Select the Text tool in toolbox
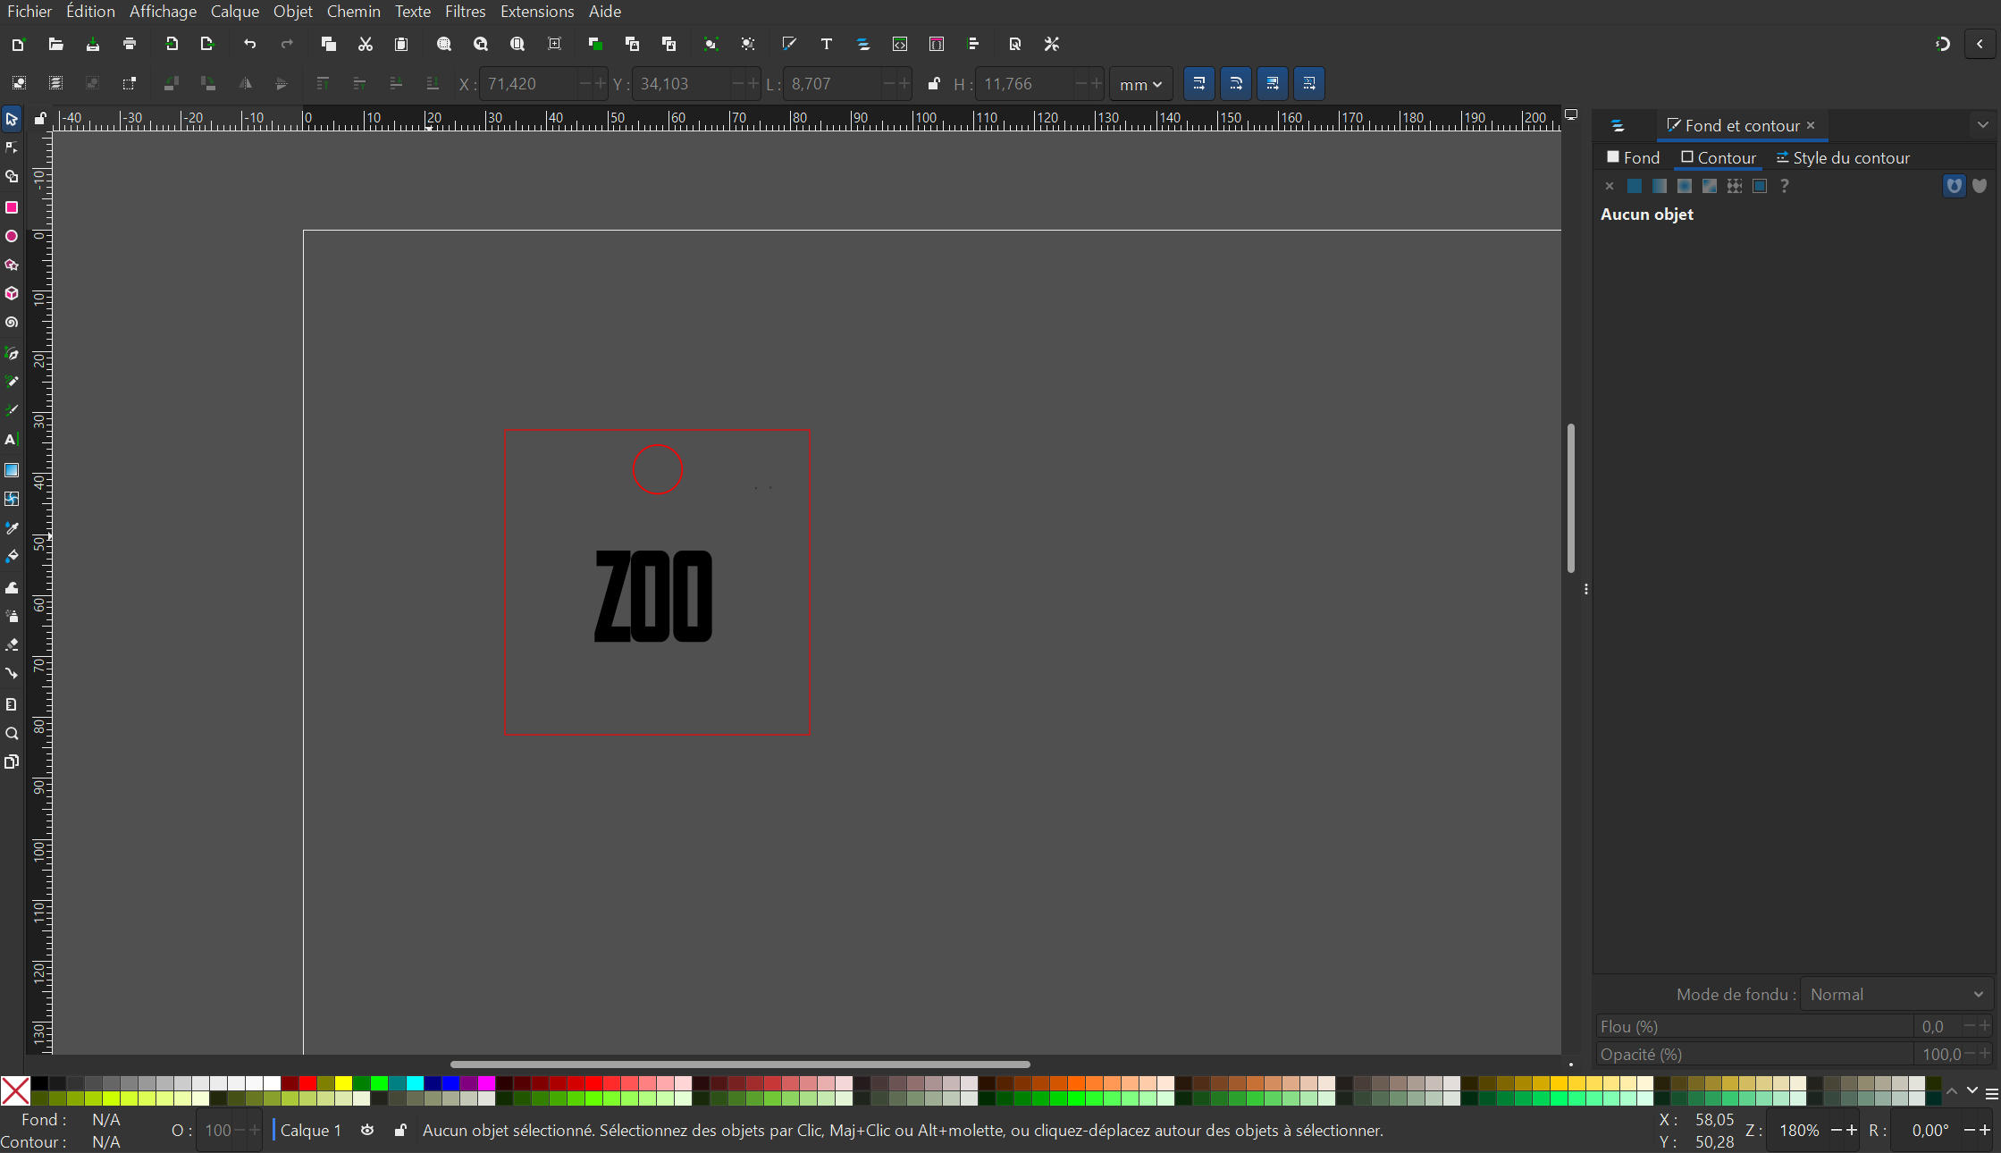The image size is (2001, 1153). (x=12, y=440)
